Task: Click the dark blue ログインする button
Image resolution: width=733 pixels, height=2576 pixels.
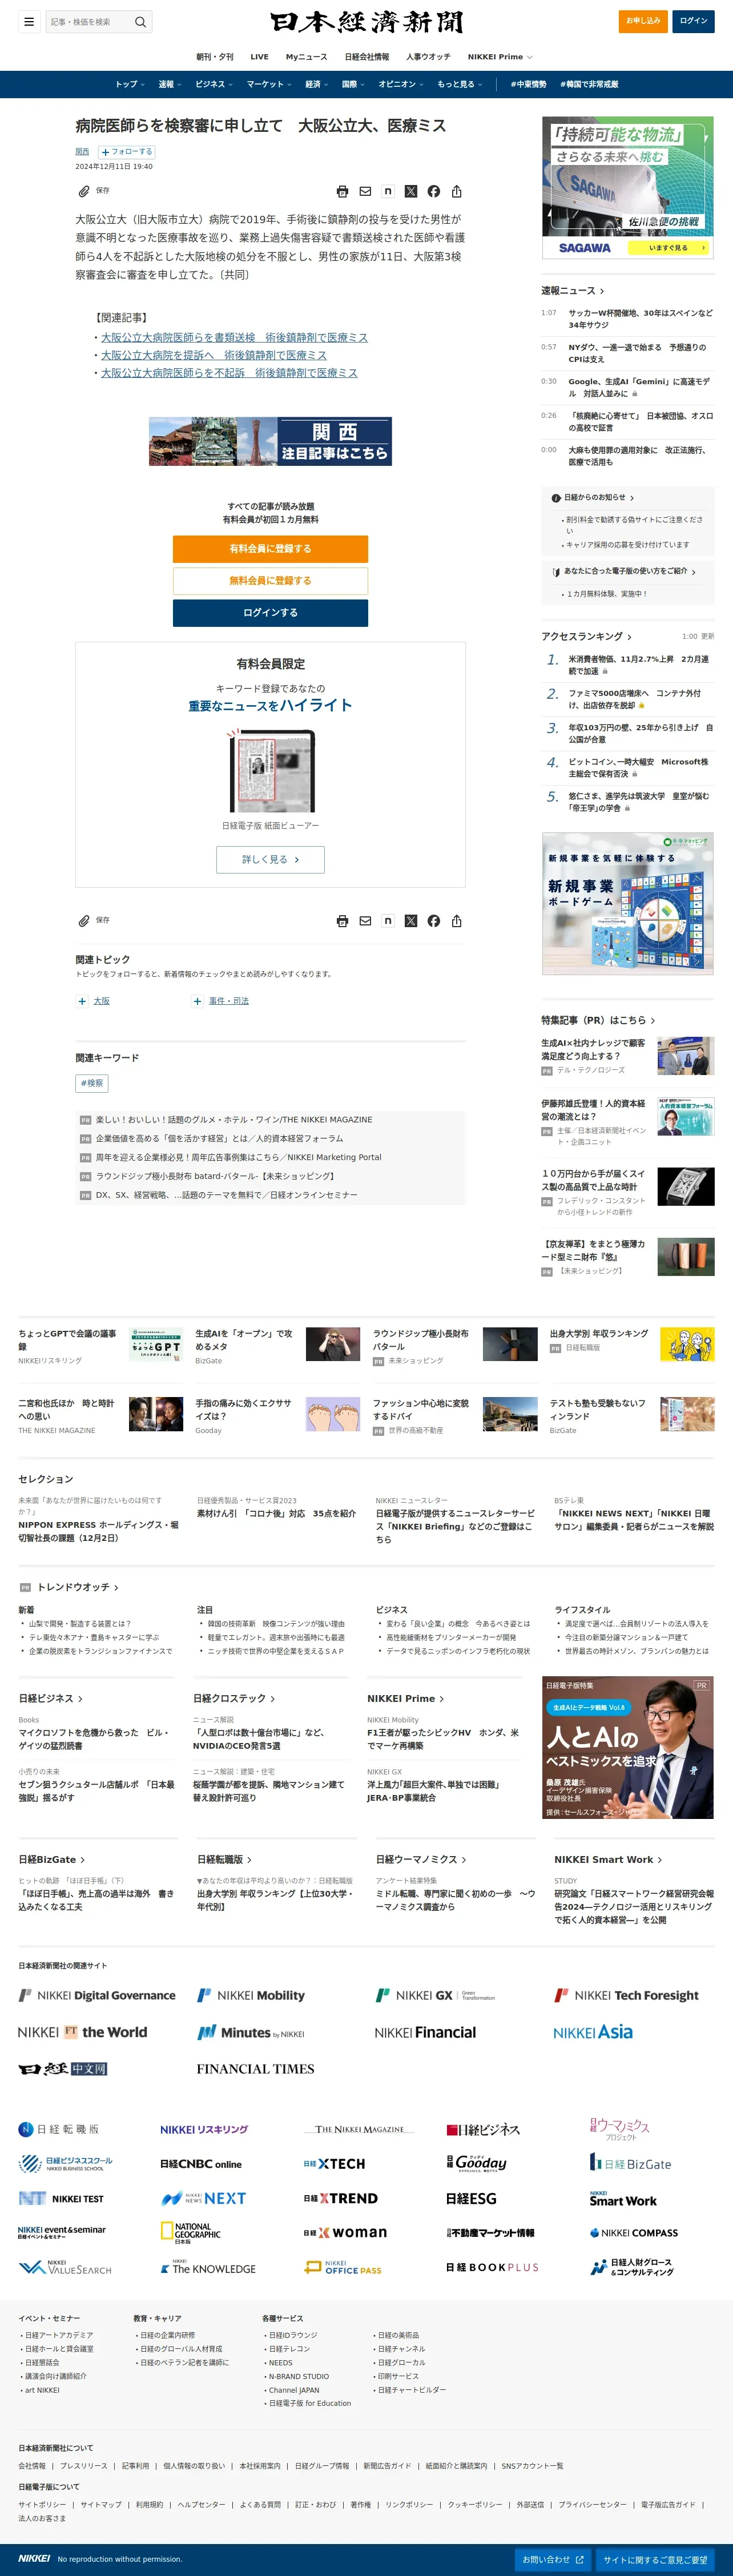Action: pos(270,613)
